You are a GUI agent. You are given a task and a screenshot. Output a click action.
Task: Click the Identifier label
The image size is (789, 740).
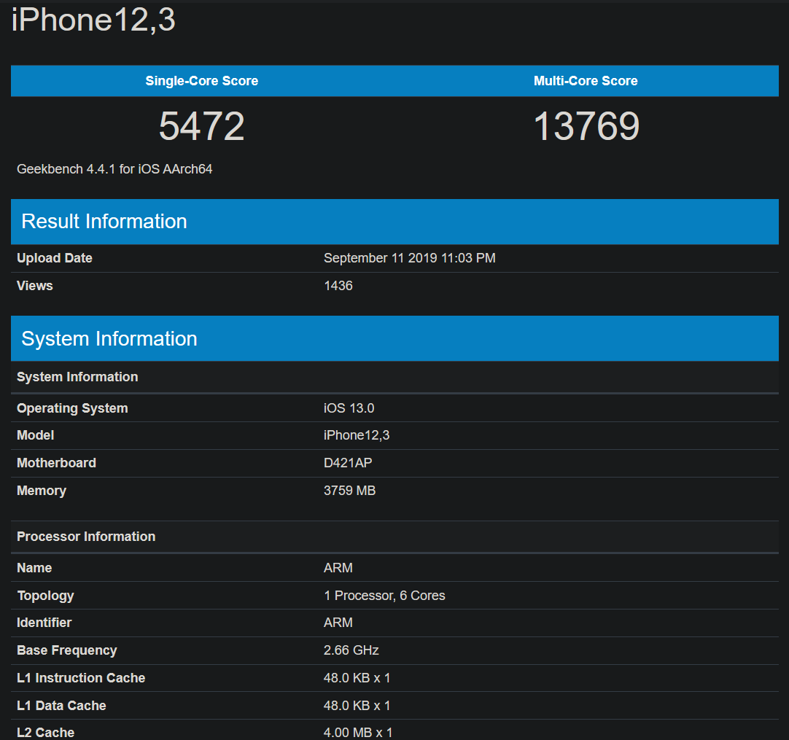[x=44, y=623]
